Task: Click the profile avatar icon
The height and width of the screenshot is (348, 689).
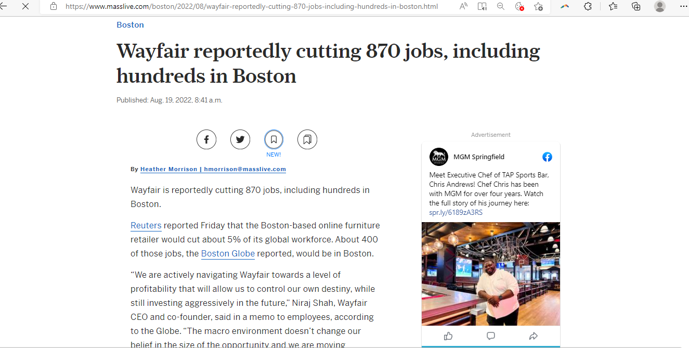Action: 660,6
